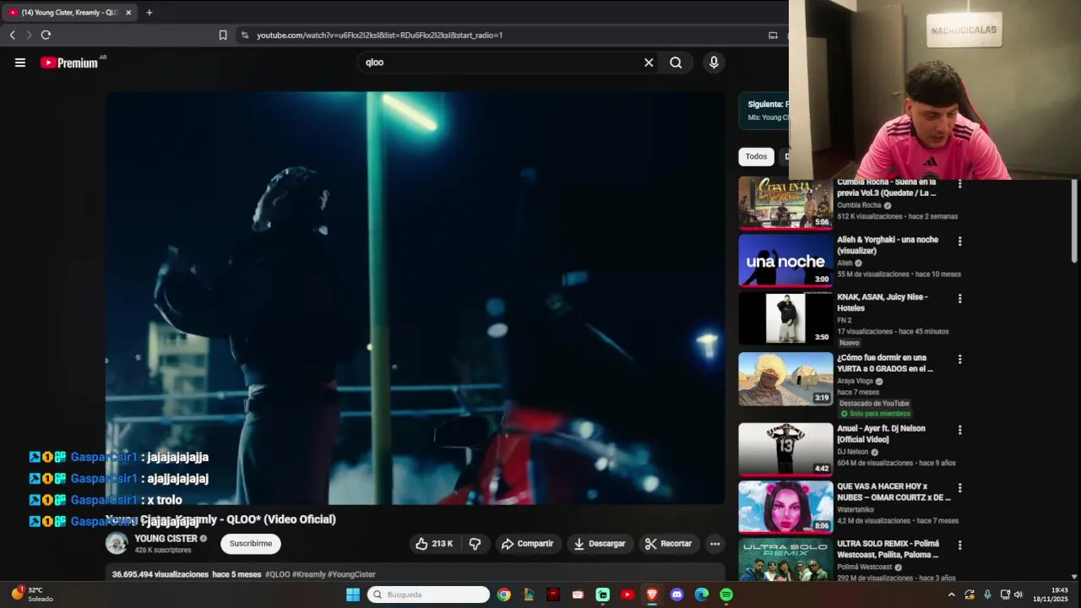Viewport: 1081px width, 608px height.
Task: Close the Young Cister browser tab
Action: (128, 13)
